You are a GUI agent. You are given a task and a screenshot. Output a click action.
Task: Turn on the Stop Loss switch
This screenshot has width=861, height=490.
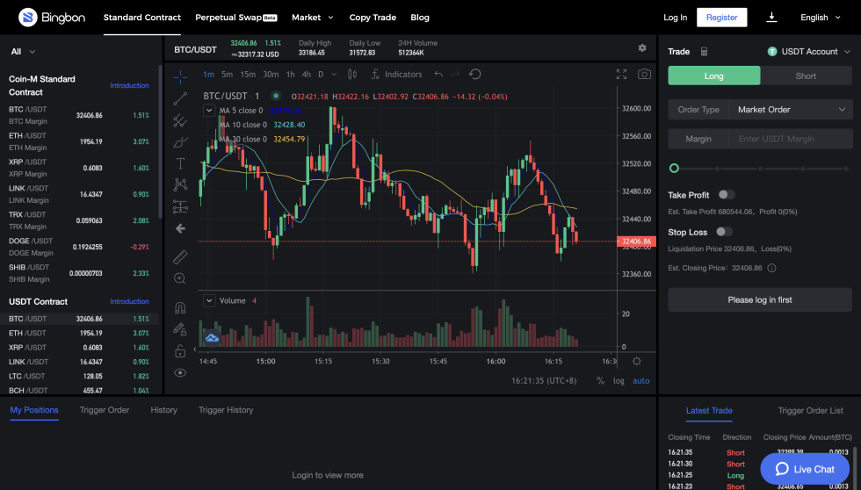(x=723, y=232)
